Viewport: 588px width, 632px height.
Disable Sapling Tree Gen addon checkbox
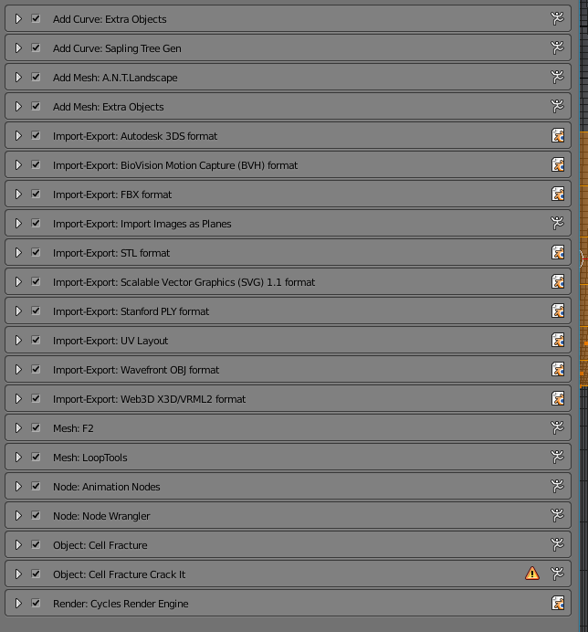(x=36, y=47)
